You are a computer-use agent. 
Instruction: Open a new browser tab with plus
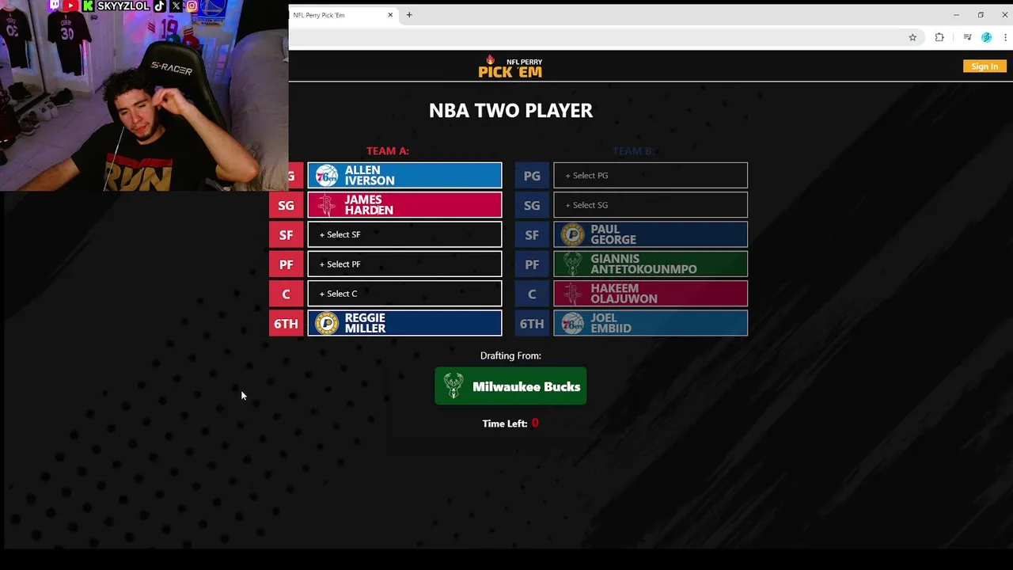pyautogui.click(x=409, y=14)
